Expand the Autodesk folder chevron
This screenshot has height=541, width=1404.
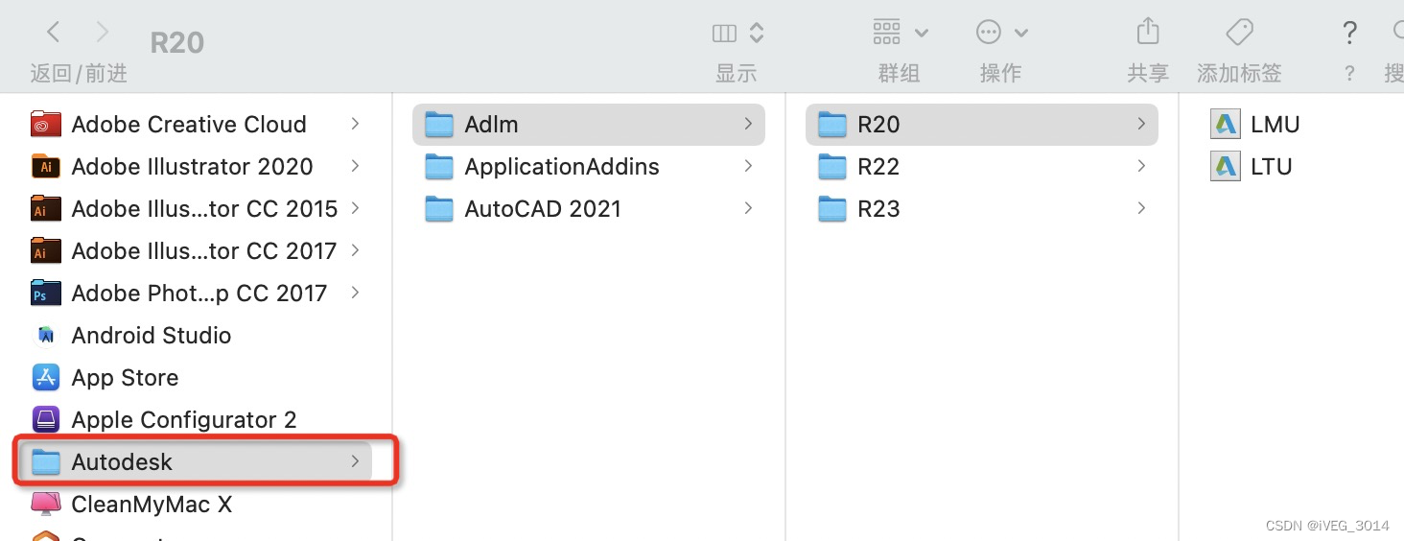tap(355, 461)
